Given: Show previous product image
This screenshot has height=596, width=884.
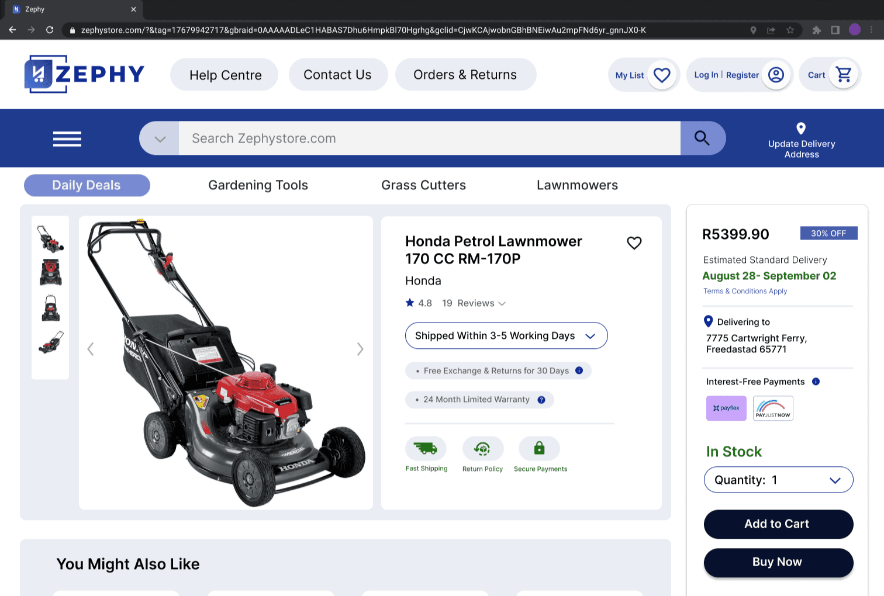Looking at the screenshot, I should pos(91,349).
